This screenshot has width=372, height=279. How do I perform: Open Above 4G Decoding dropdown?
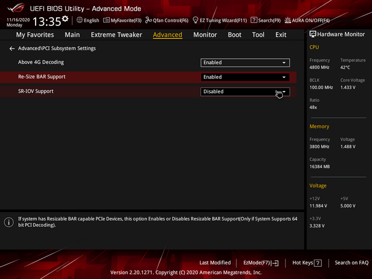tap(245, 63)
